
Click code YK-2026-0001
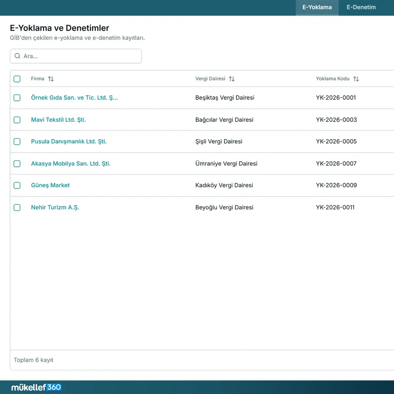coord(336,98)
